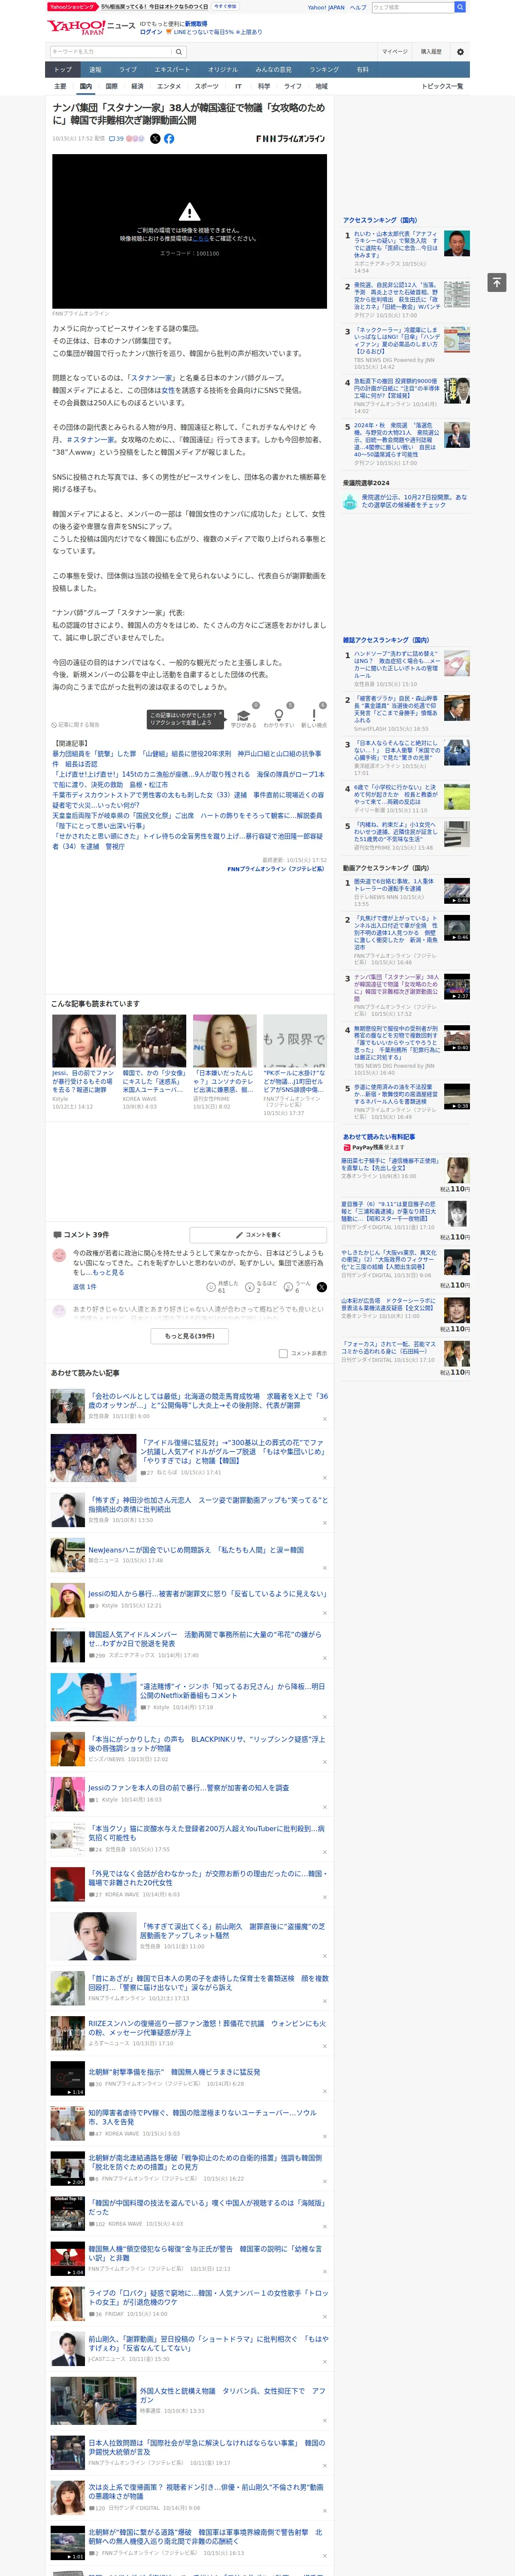The height and width of the screenshot is (2576, 515).
Task: Click the ログイン link
Action: [151, 32]
